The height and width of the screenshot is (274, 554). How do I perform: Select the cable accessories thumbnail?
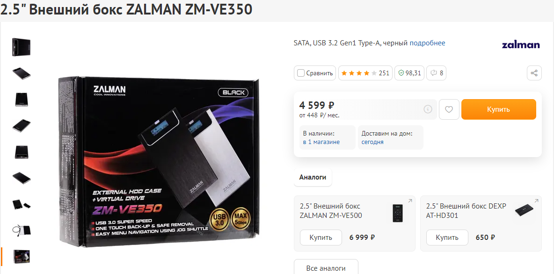tap(21, 230)
